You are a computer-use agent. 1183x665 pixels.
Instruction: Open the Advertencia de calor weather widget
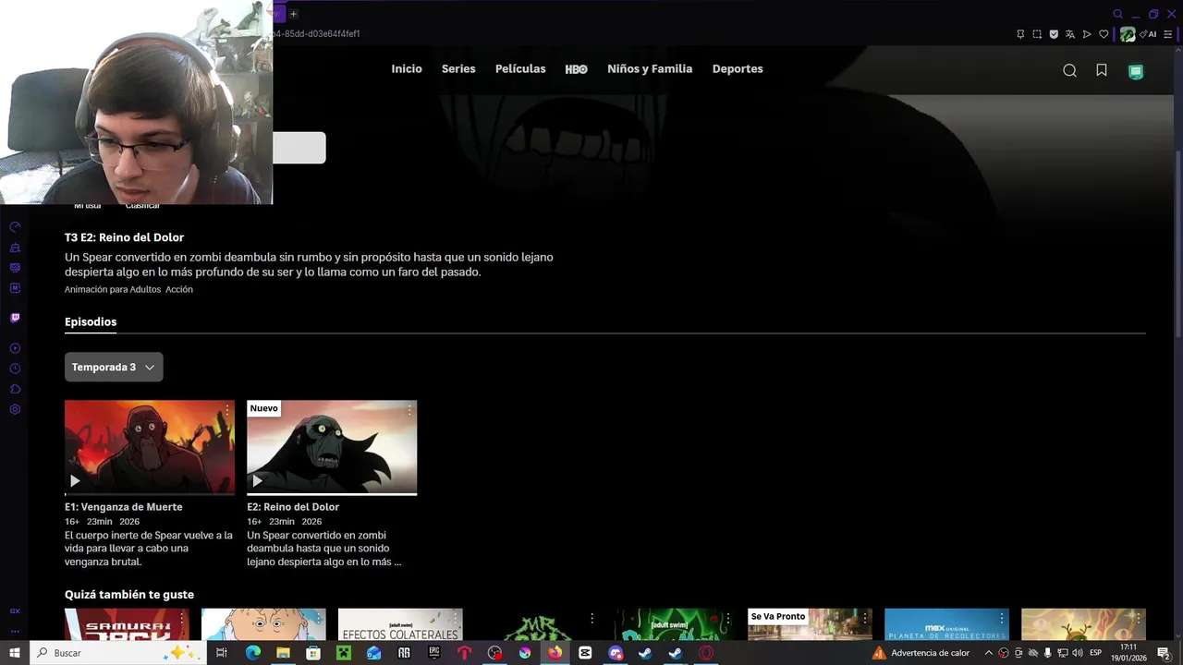(x=921, y=653)
